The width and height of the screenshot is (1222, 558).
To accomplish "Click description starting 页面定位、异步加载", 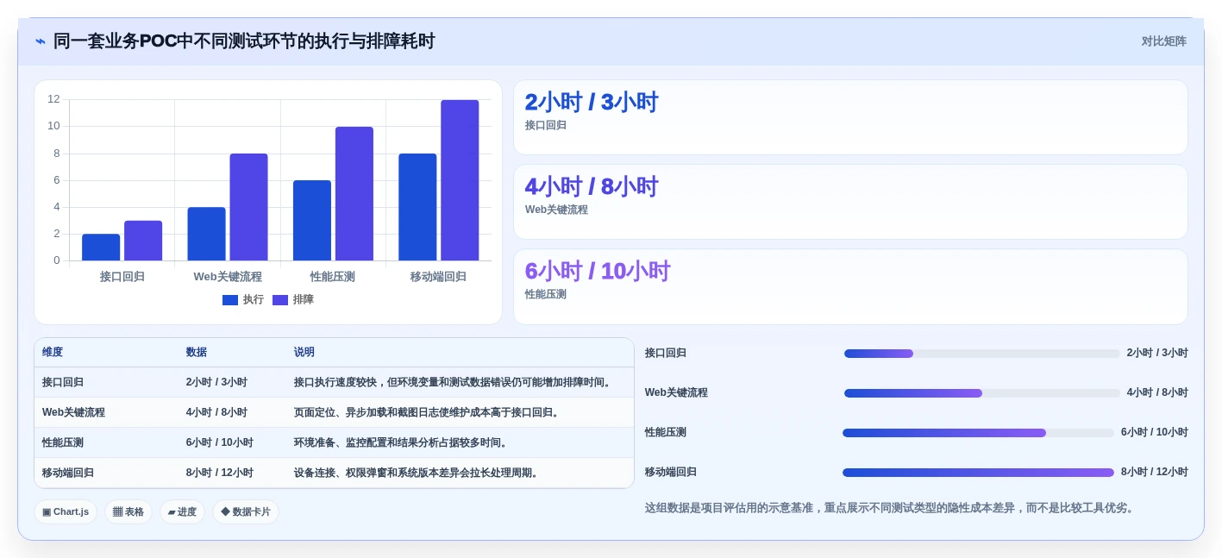I will (x=428, y=413).
